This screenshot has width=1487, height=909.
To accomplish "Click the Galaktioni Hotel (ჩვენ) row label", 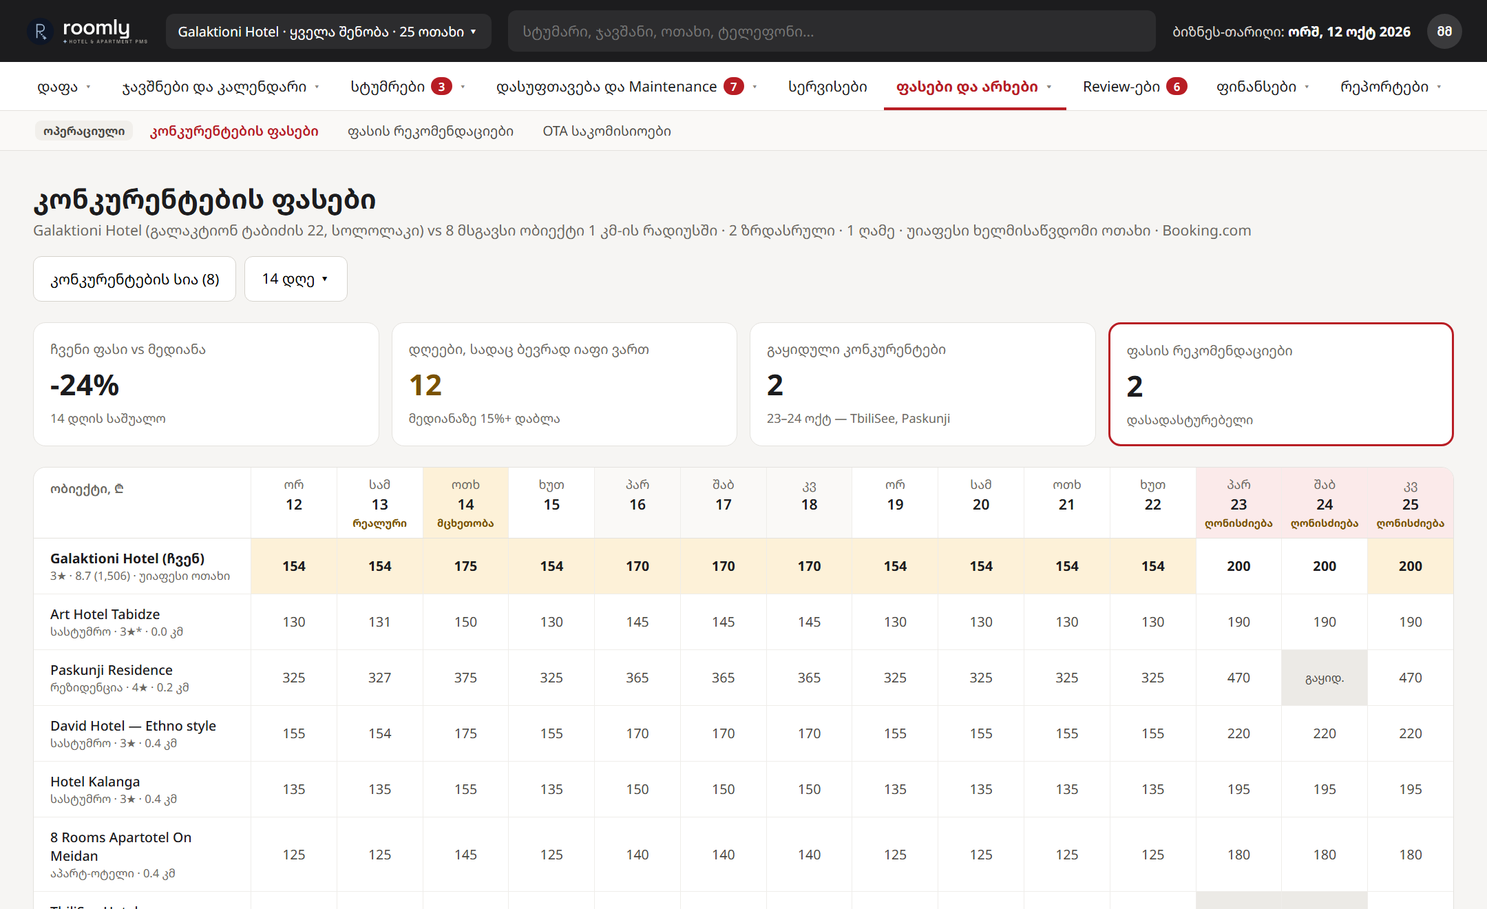I will pos(142,566).
